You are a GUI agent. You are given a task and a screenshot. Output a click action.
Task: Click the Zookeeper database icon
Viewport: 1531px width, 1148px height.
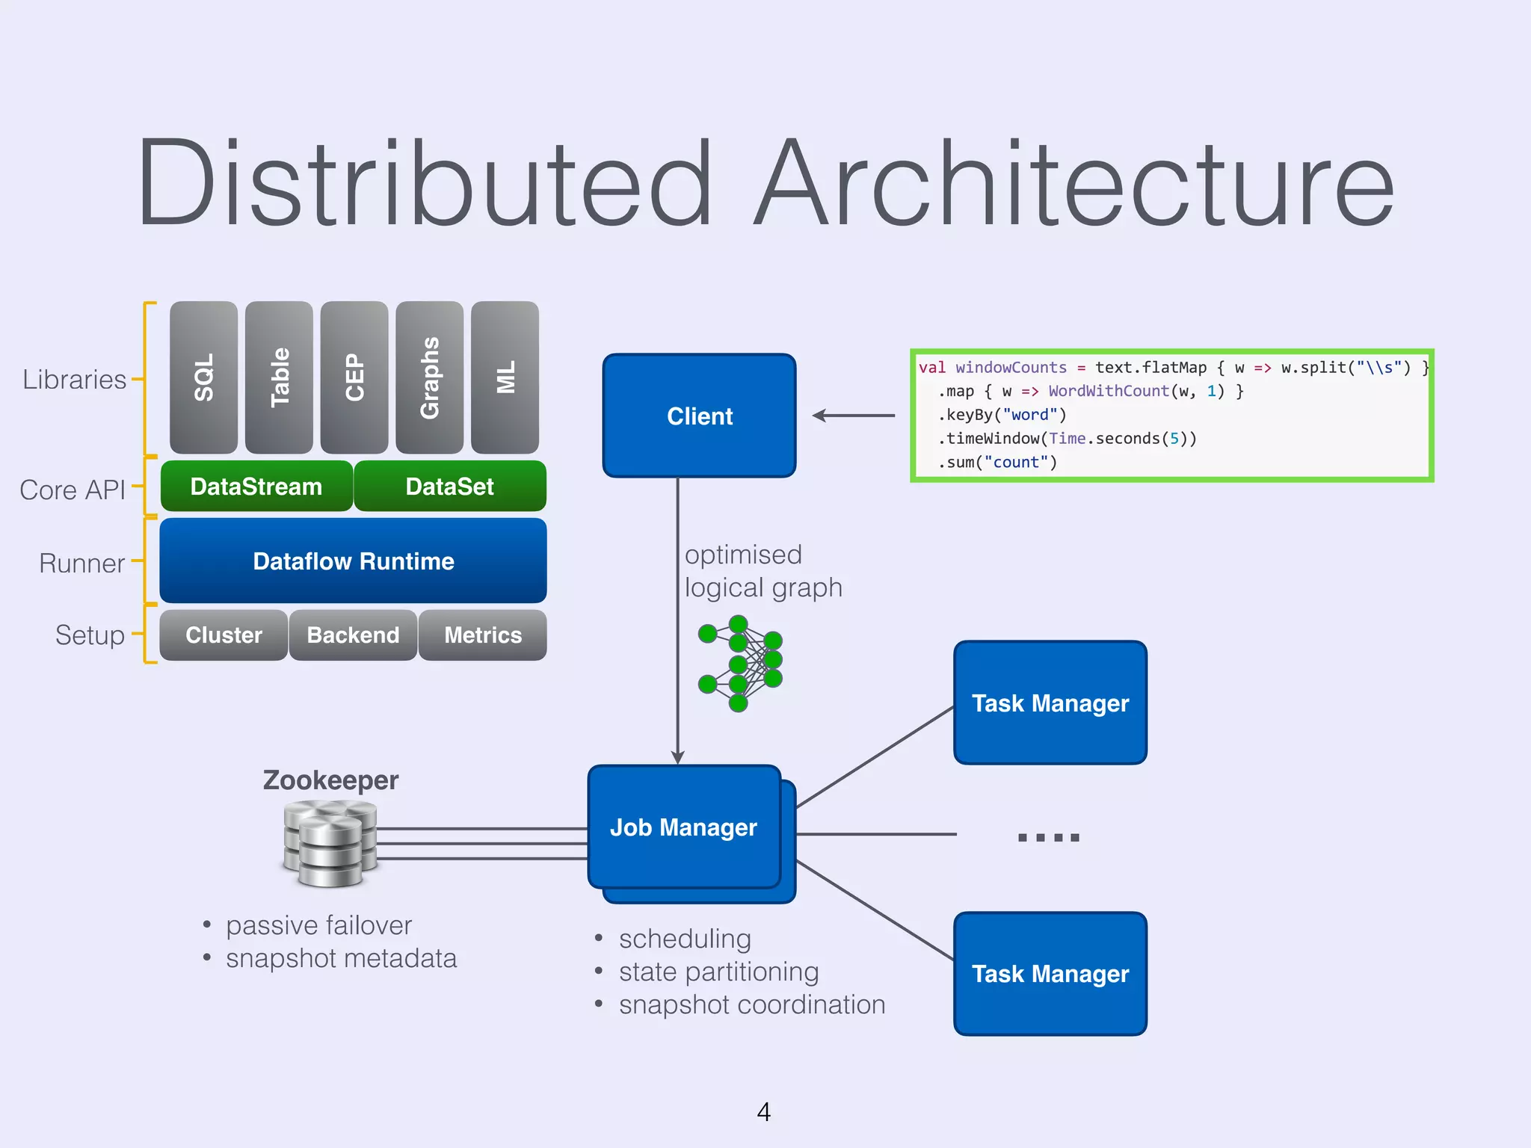(330, 843)
